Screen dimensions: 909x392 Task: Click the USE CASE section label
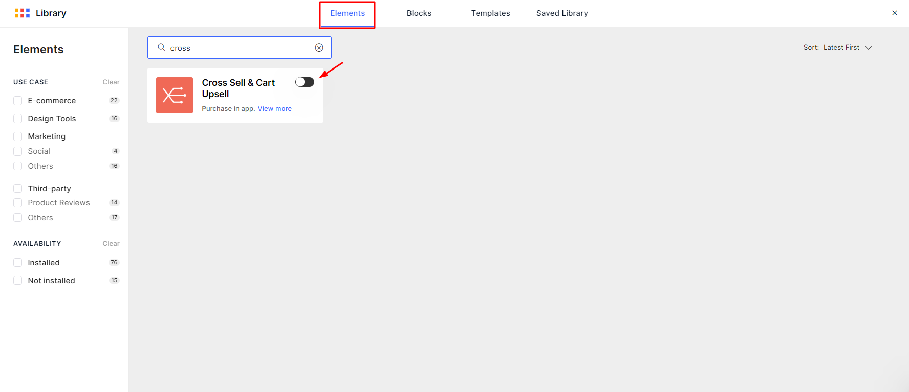(31, 82)
